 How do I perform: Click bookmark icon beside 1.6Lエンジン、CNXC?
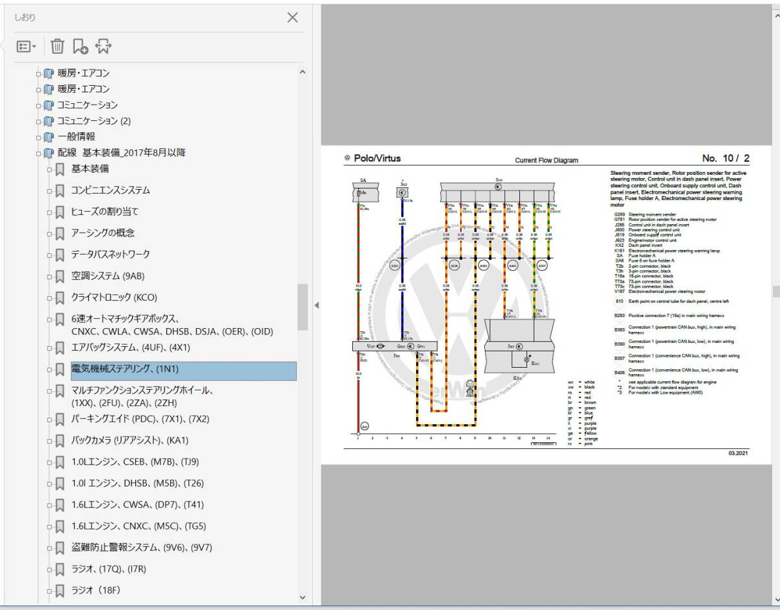click(60, 527)
